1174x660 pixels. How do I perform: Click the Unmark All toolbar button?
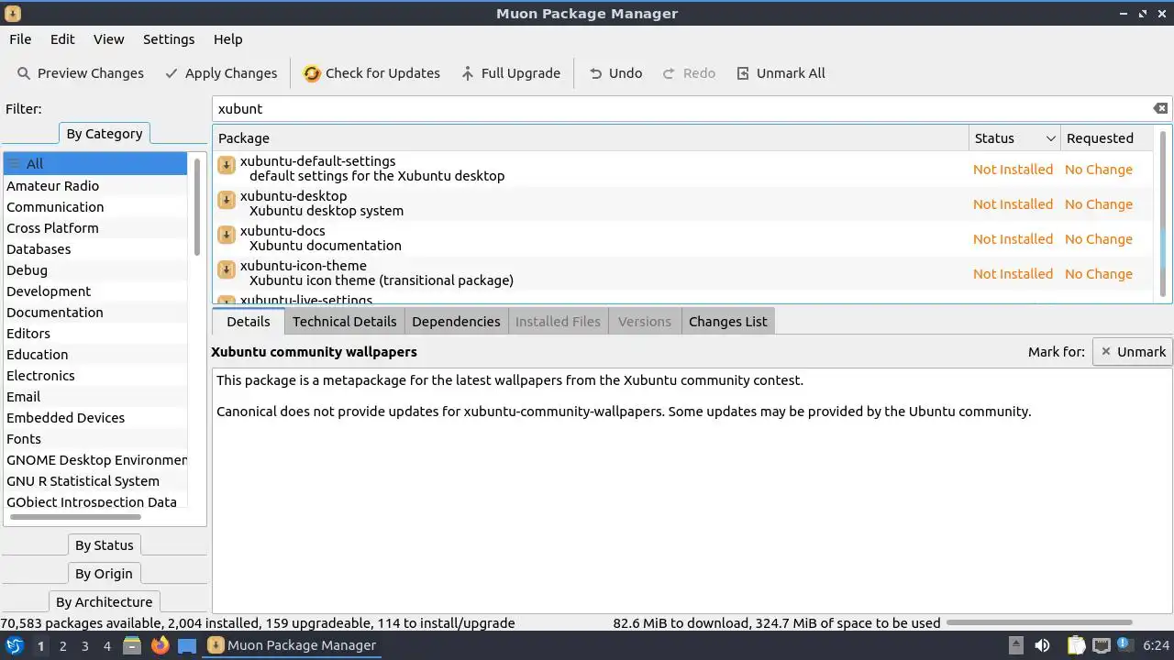[781, 73]
